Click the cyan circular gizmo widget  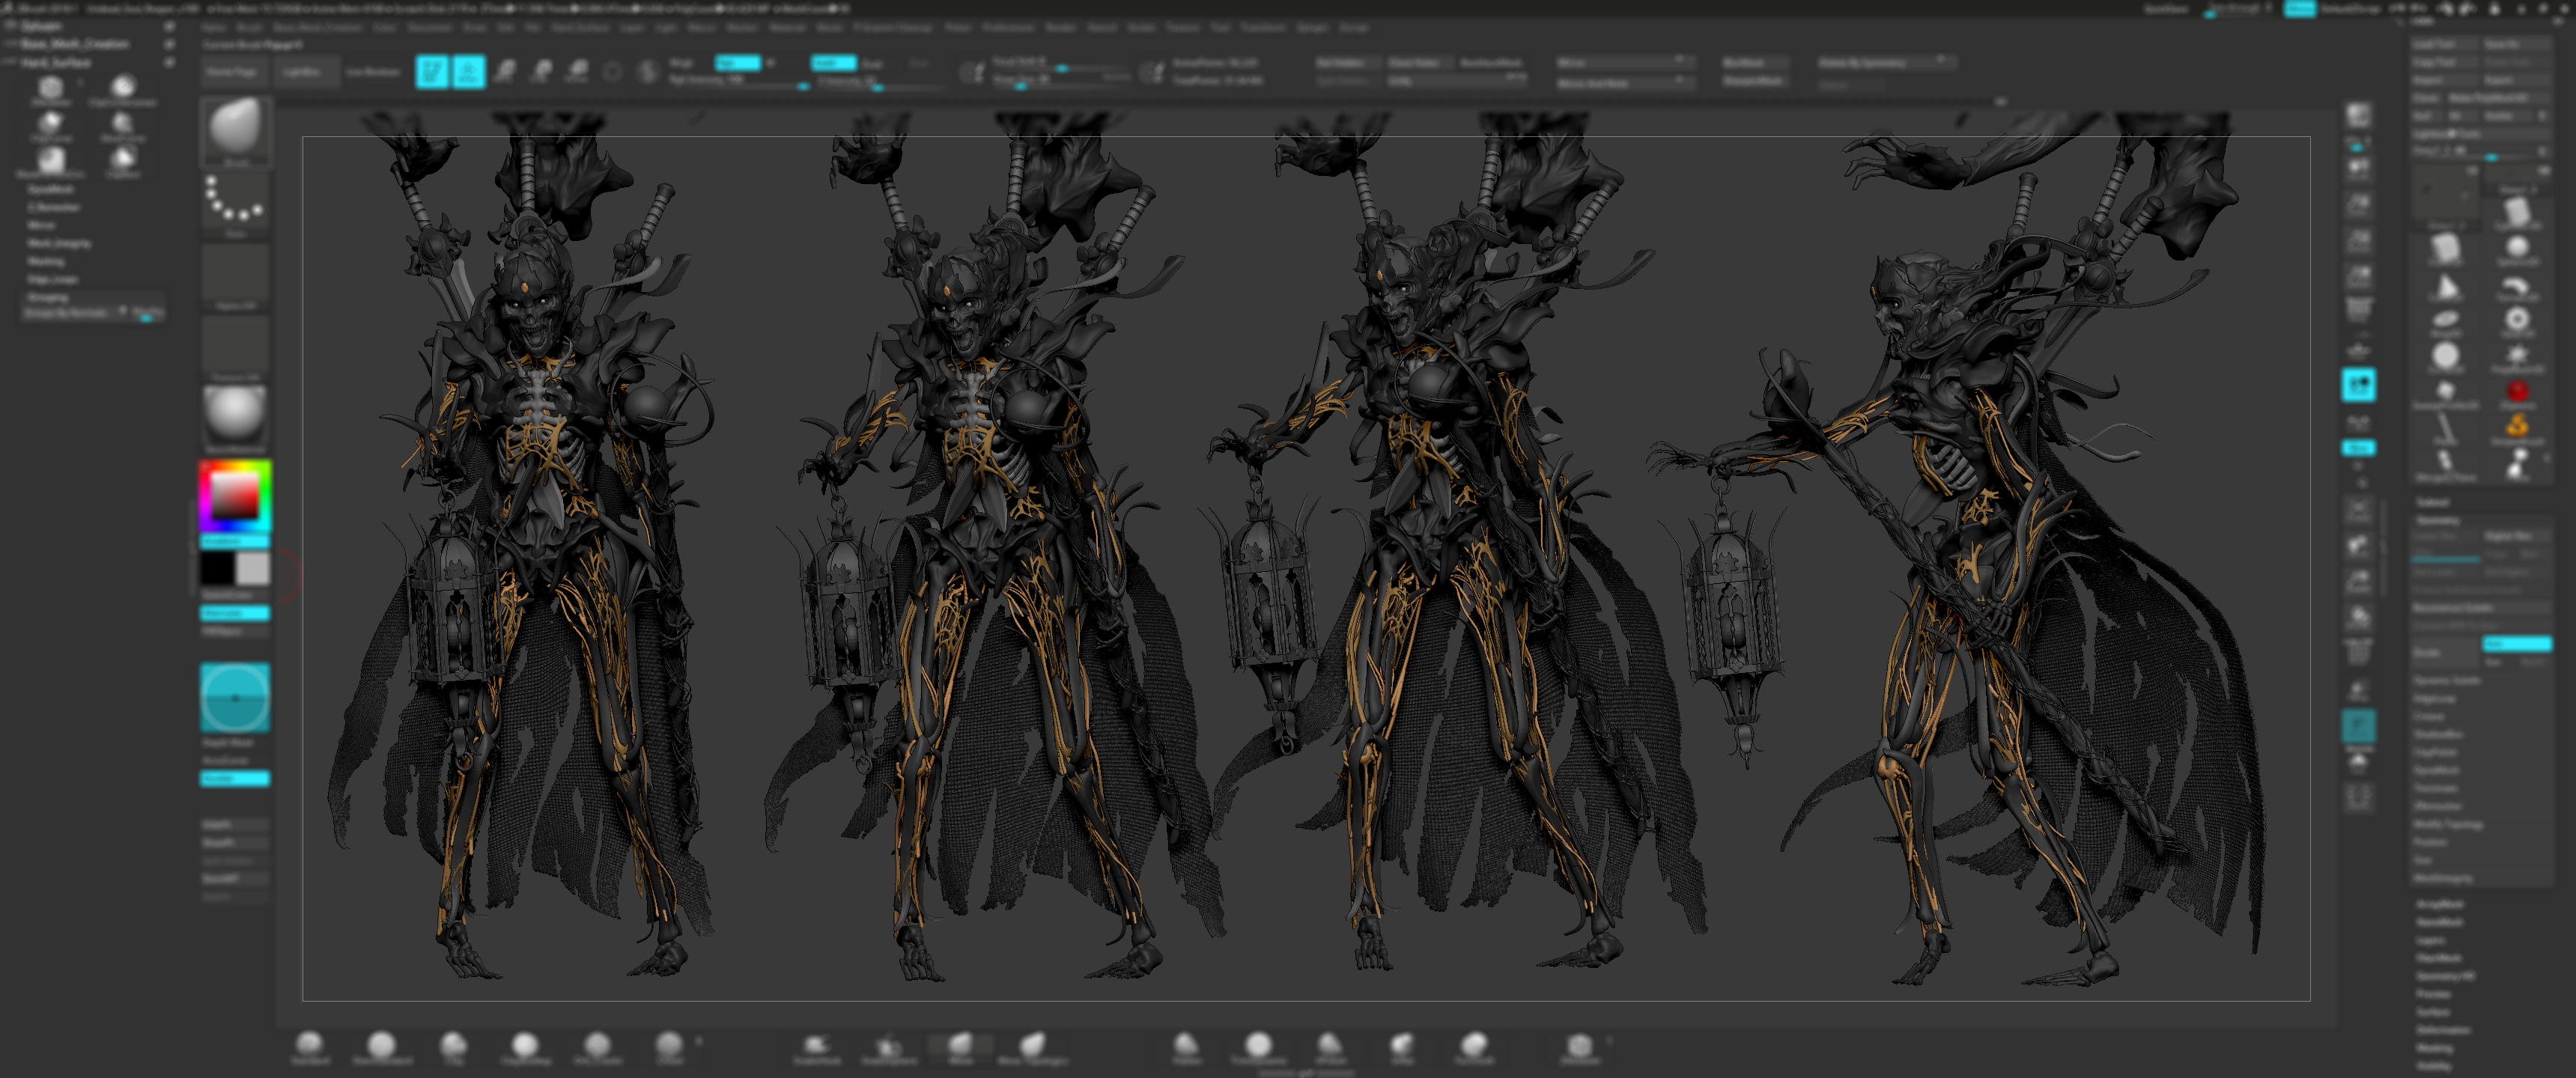235,697
